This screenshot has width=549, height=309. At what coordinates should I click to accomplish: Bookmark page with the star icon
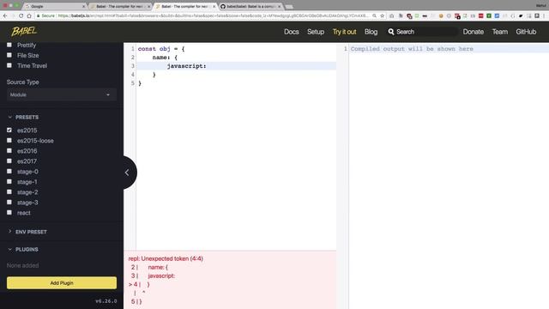(x=382, y=15)
